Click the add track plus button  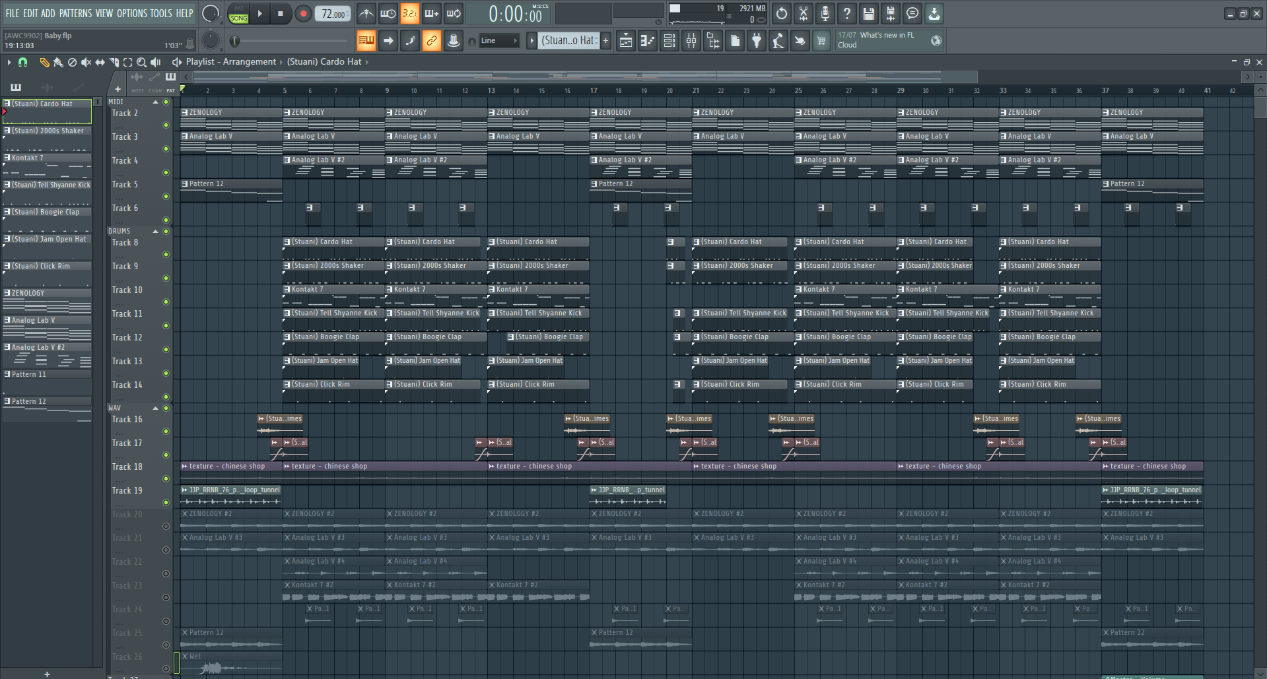click(x=118, y=89)
